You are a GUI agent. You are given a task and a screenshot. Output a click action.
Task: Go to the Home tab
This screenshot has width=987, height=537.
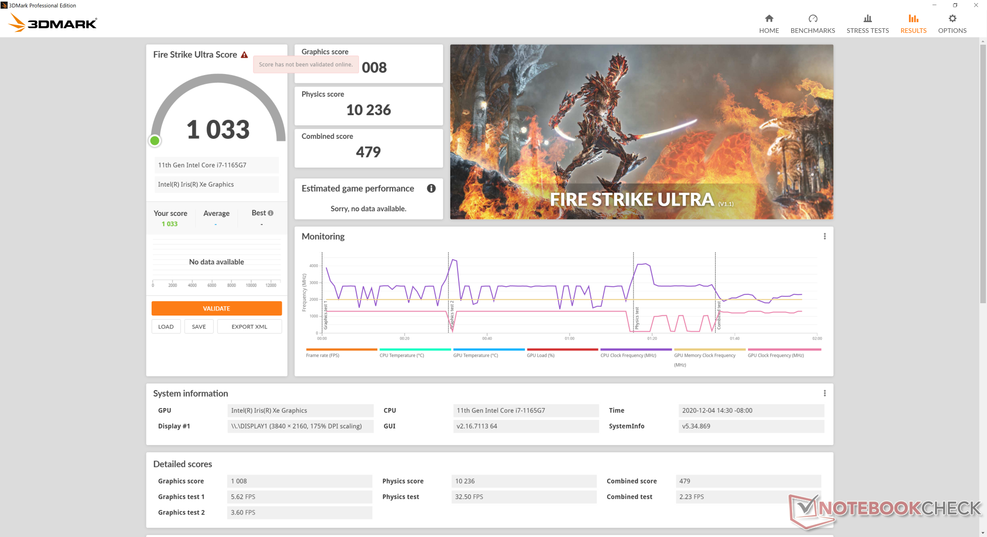click(x=769, y=24)
